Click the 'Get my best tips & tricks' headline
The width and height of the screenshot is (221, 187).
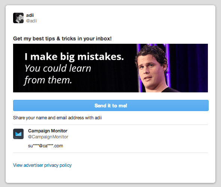(x=62, y=39)
